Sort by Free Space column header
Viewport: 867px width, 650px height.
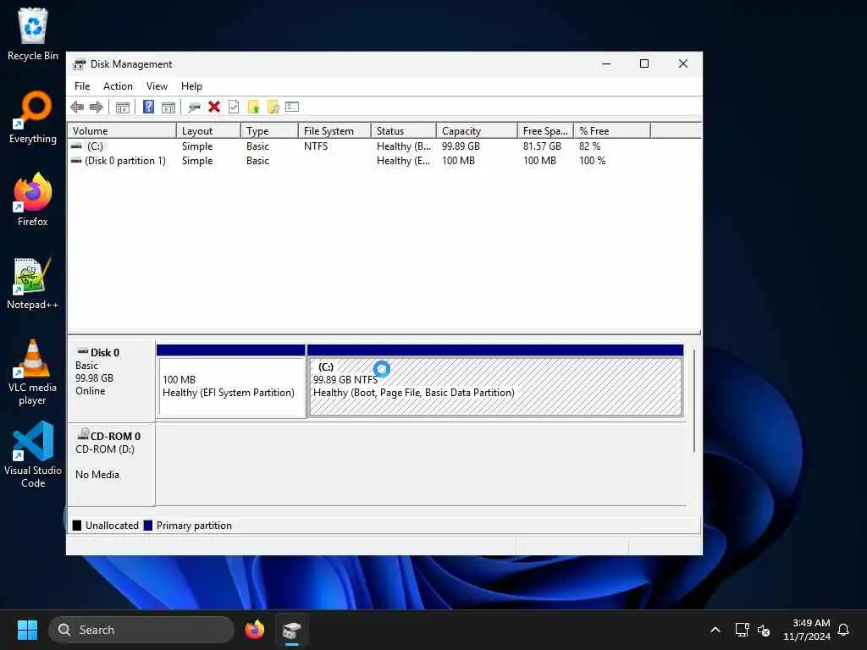(545, 131)
